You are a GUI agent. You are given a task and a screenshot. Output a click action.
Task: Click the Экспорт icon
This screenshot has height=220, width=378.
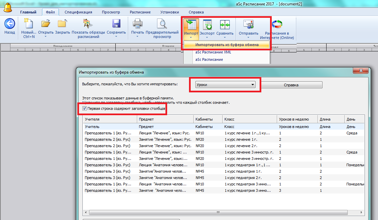(x=207, y=25)
